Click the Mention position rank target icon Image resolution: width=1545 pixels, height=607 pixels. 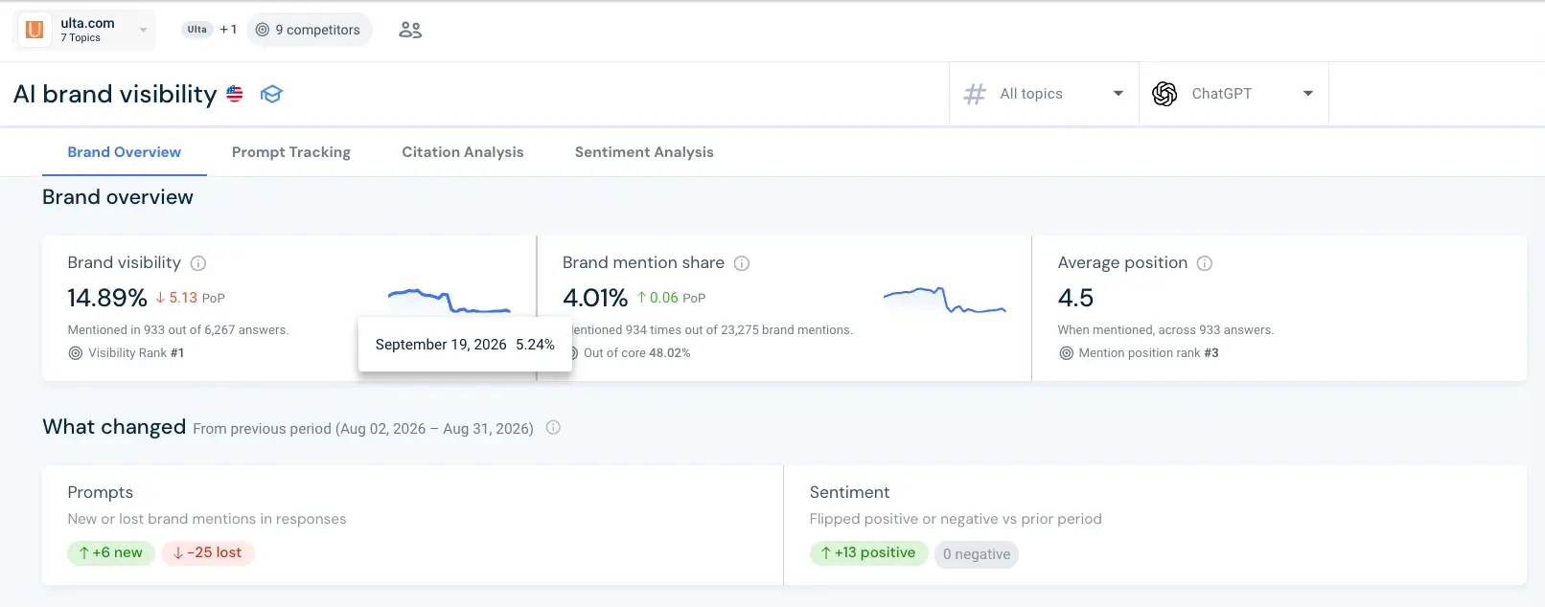coord(1066,353)
